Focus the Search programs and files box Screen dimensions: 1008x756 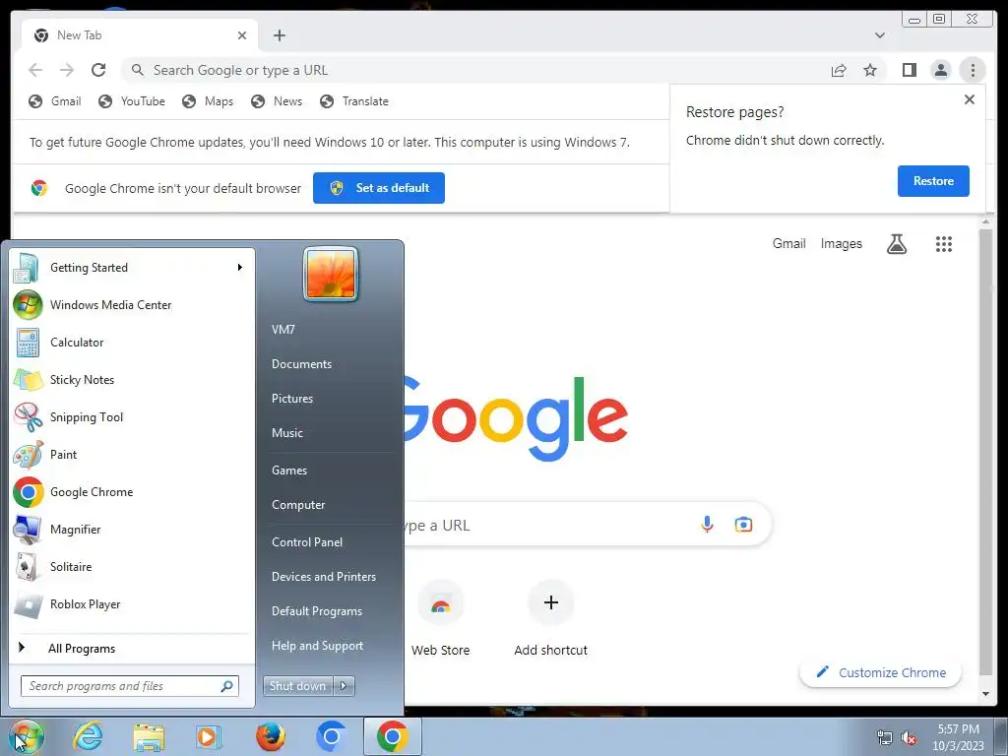click(x=130, y=686)
